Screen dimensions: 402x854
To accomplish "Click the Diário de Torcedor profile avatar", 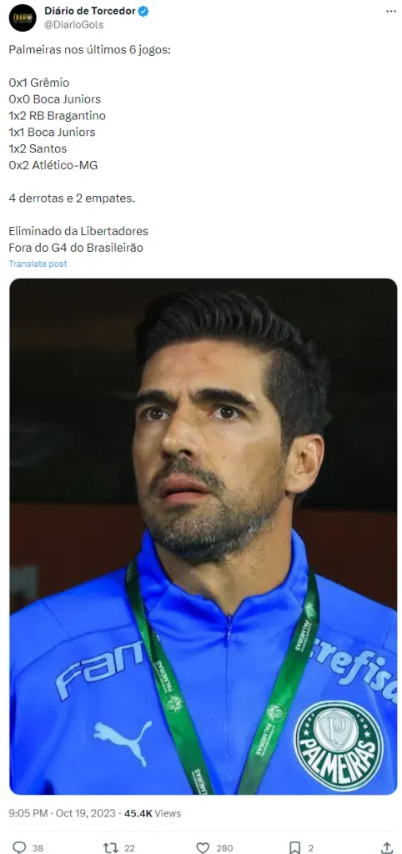I will [x=23, y=18].
